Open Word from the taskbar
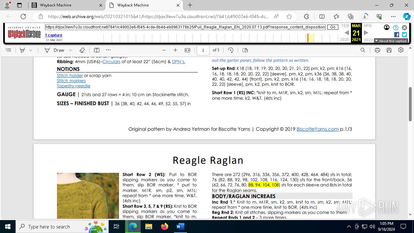 180,227
